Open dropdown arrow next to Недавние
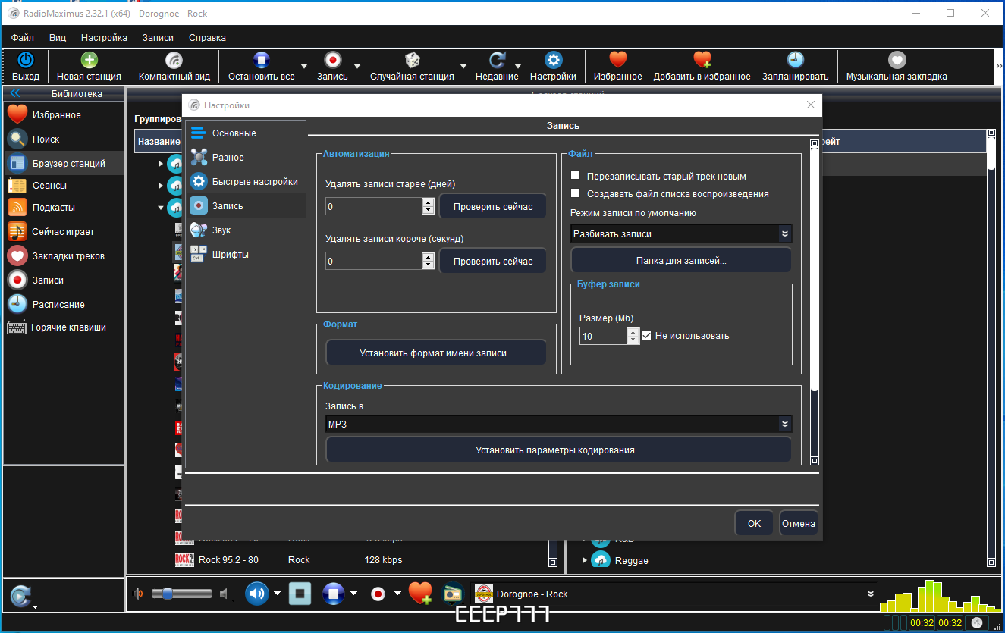Screen dimensions: 1005x633 click(x=519, y=66)
